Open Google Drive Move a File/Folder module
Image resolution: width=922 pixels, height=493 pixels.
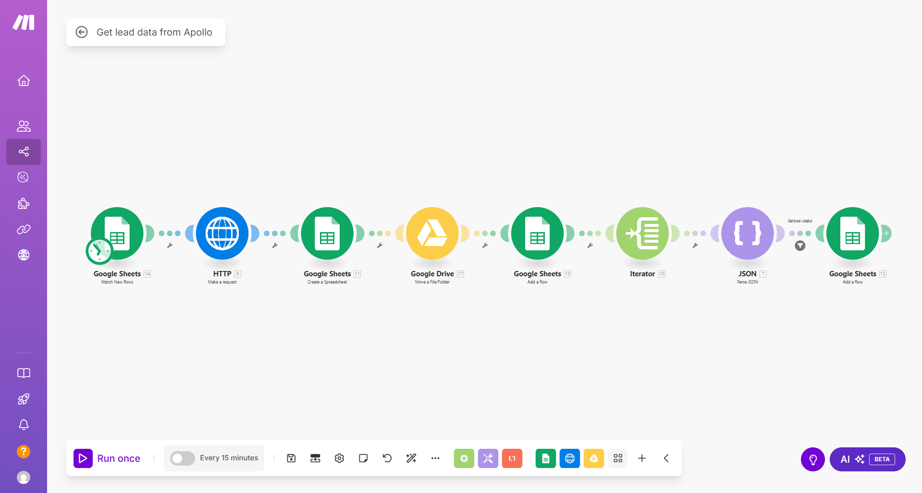coord(432,234)
